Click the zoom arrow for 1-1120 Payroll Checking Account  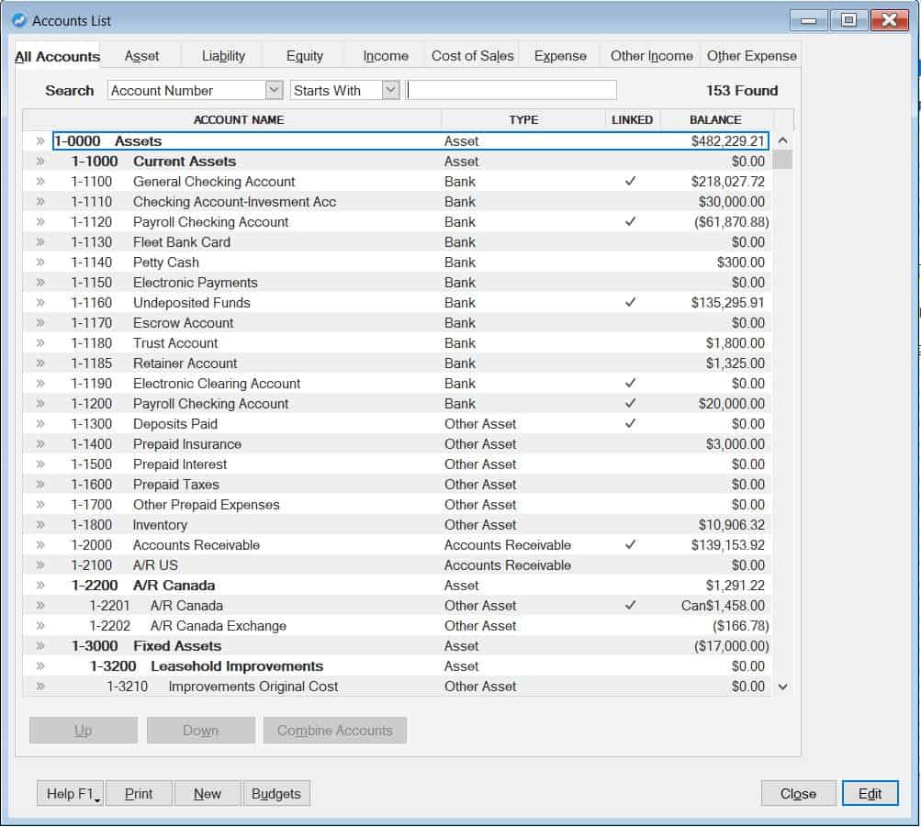point(39,222)
